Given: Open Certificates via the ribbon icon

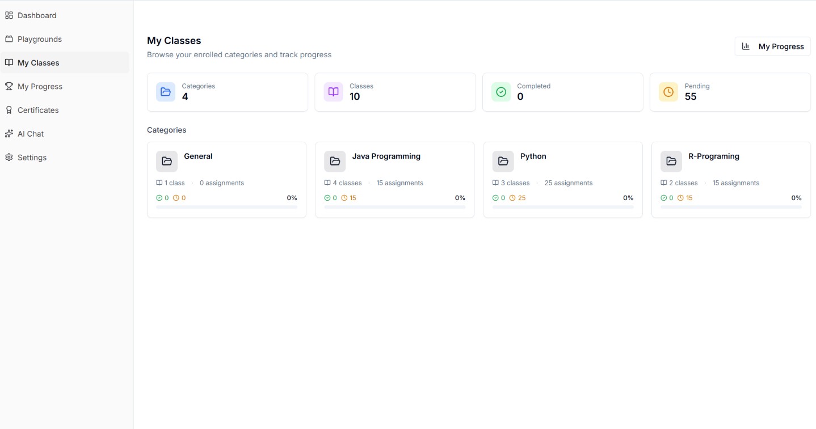Looking at the screenshot, I should pos(9,110).
